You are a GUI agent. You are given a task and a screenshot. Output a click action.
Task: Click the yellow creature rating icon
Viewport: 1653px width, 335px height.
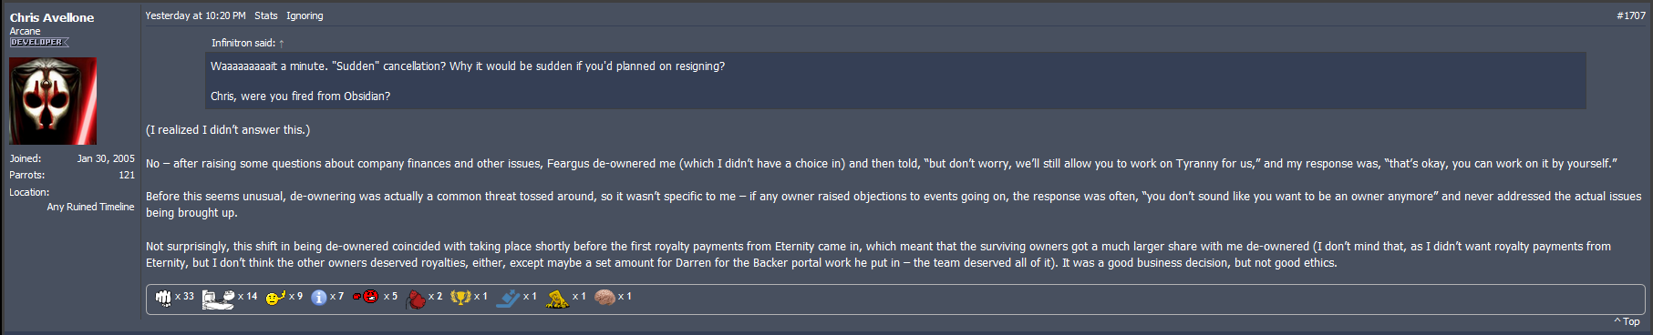[x=557, y=299]
